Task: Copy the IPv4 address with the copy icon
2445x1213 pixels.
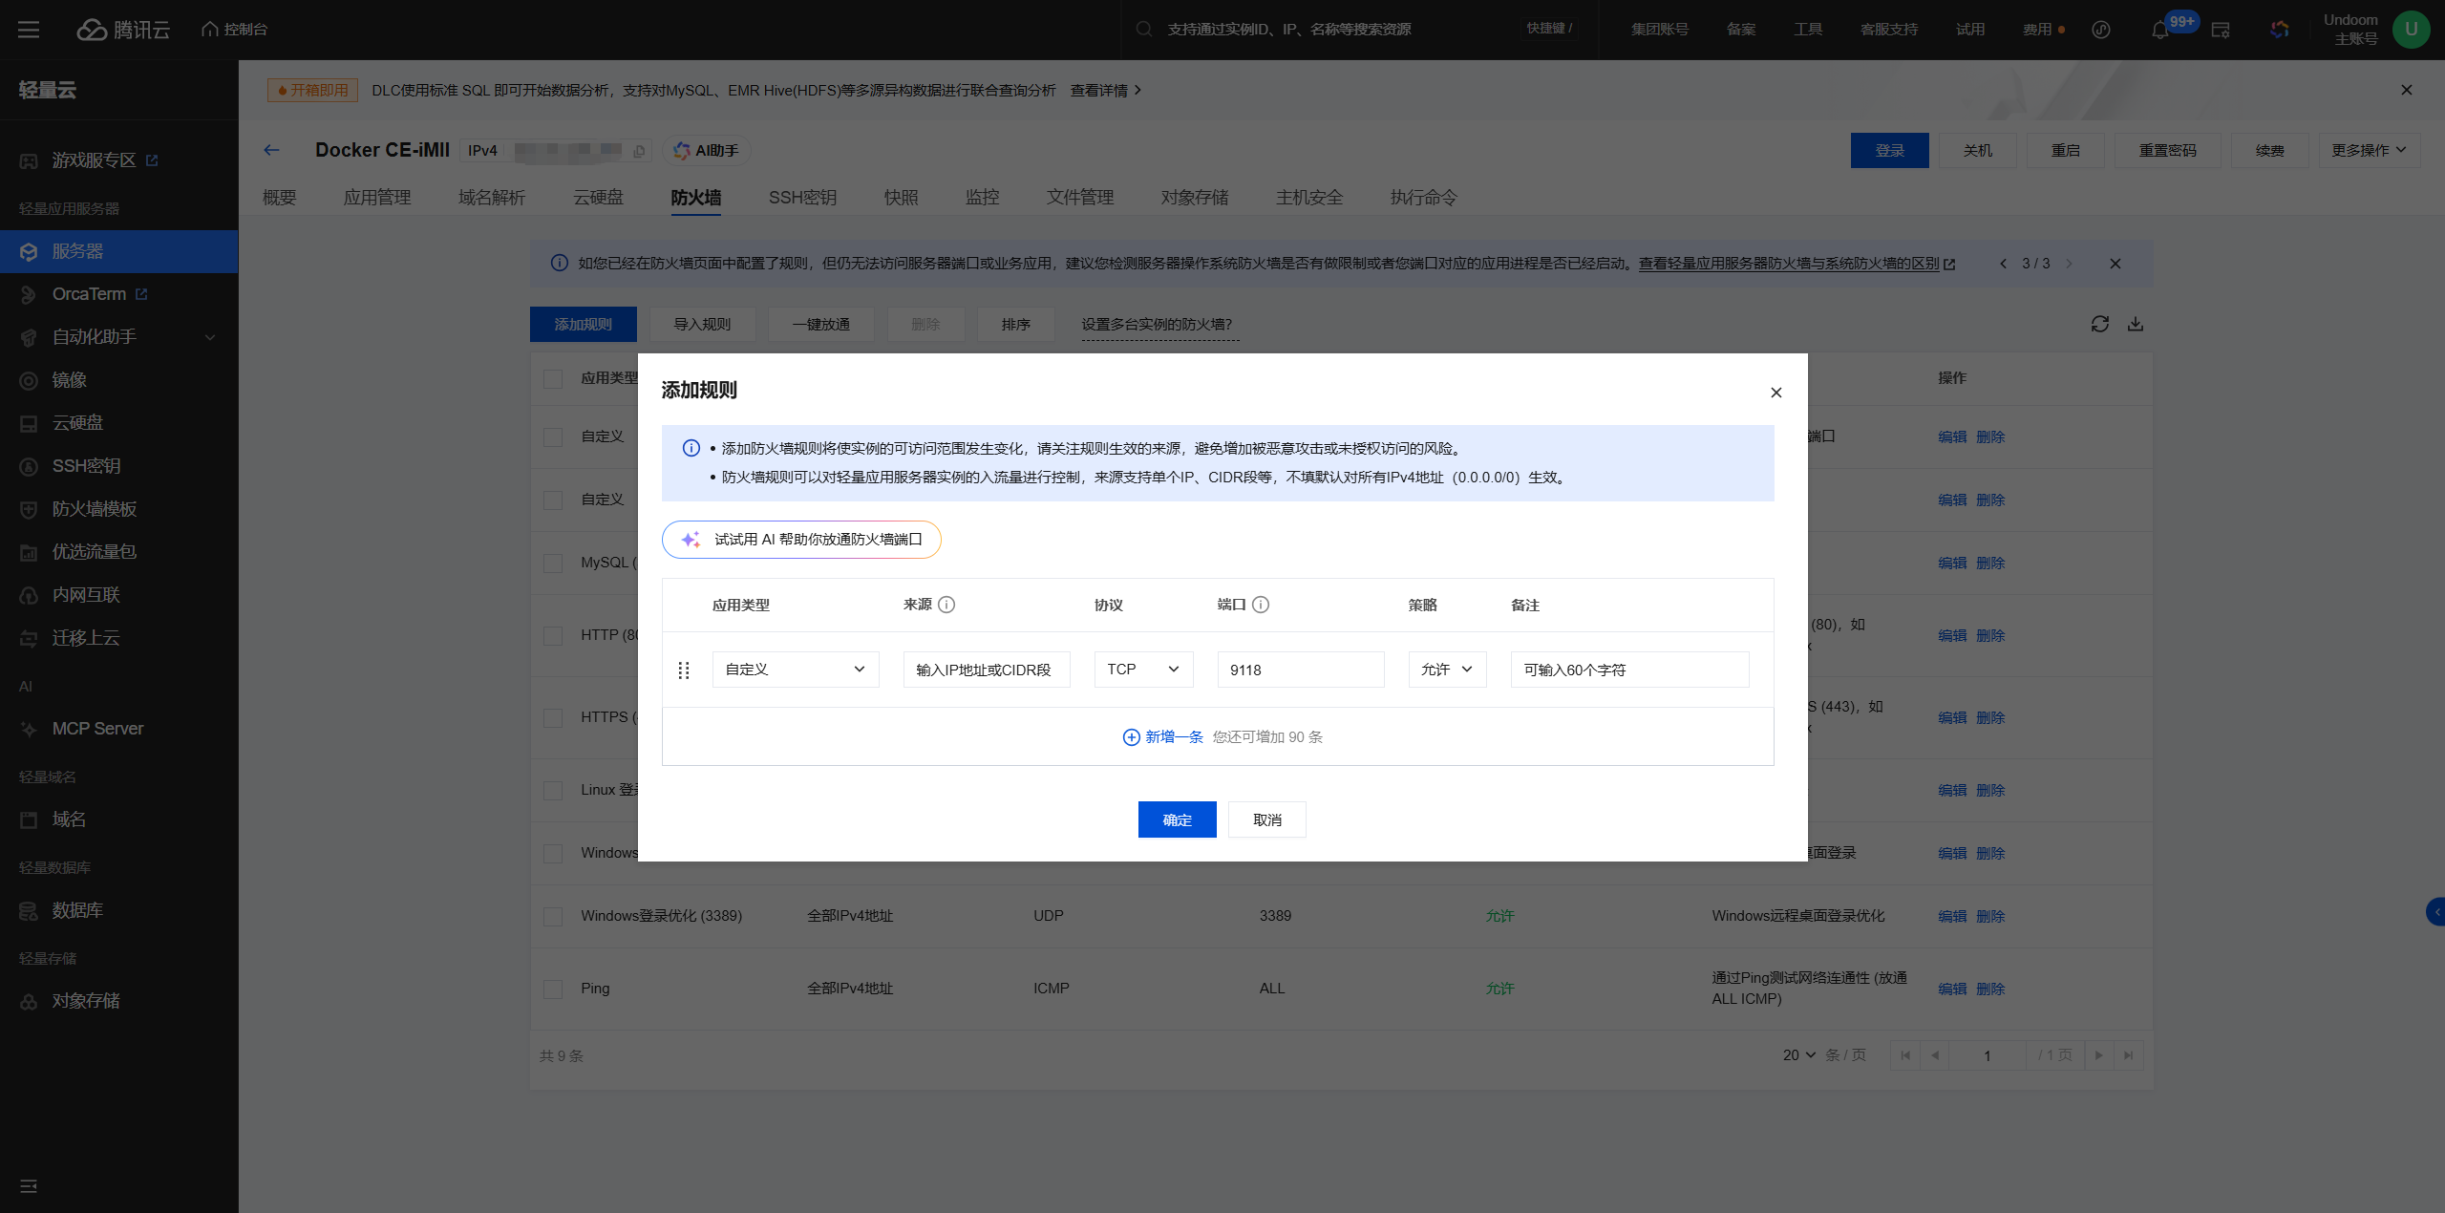Action: (x=639, y=151)
